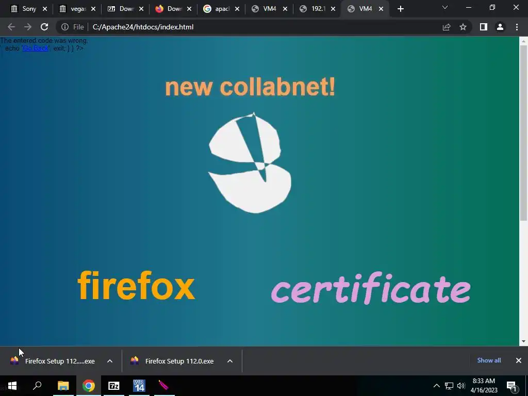Go forward with the browser forward arrow
This screenshot has width=528, height=396.
point(28,27)
